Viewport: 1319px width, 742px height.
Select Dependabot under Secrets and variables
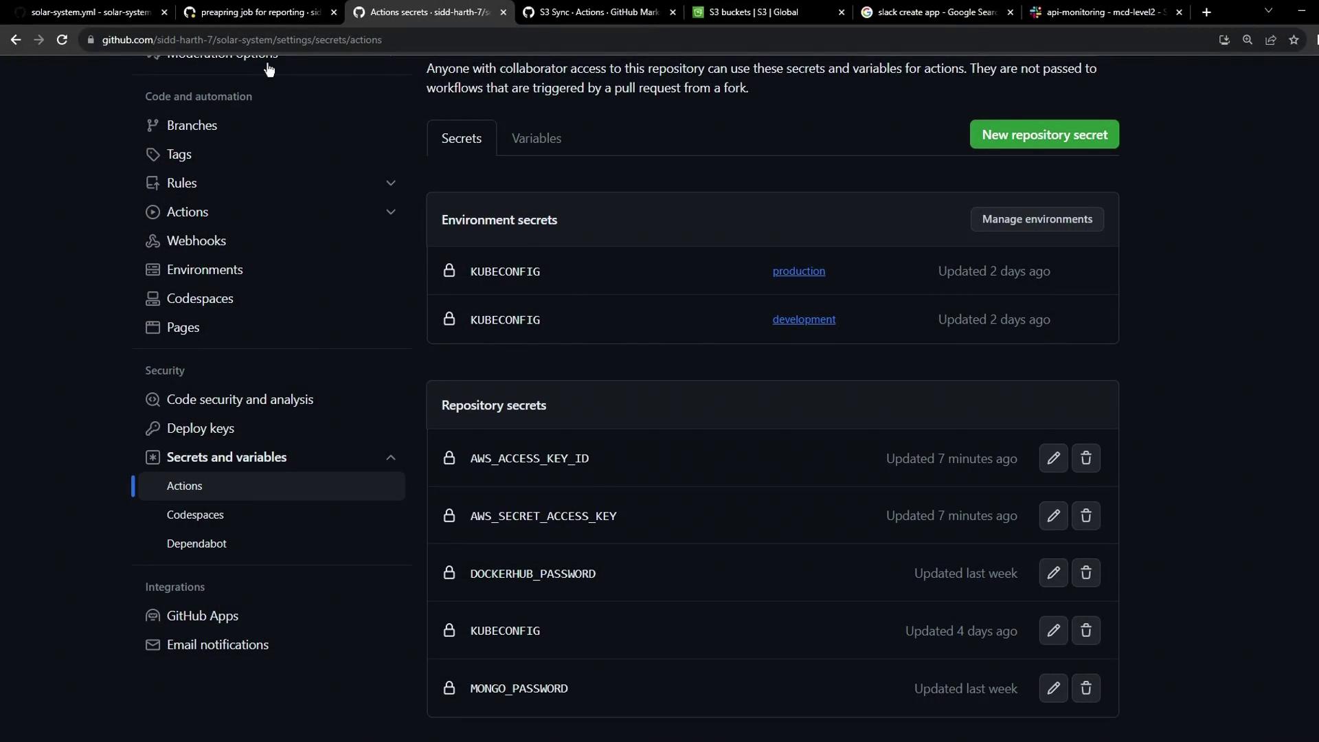(x=196, y=543)
